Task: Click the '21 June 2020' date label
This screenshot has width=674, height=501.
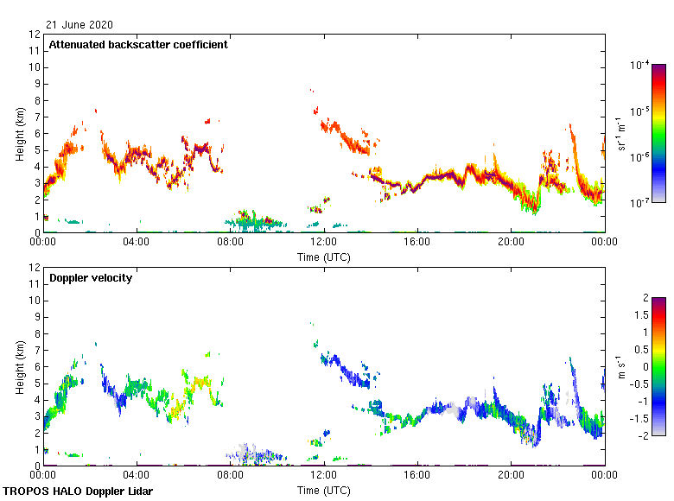Action: point(79,25)
